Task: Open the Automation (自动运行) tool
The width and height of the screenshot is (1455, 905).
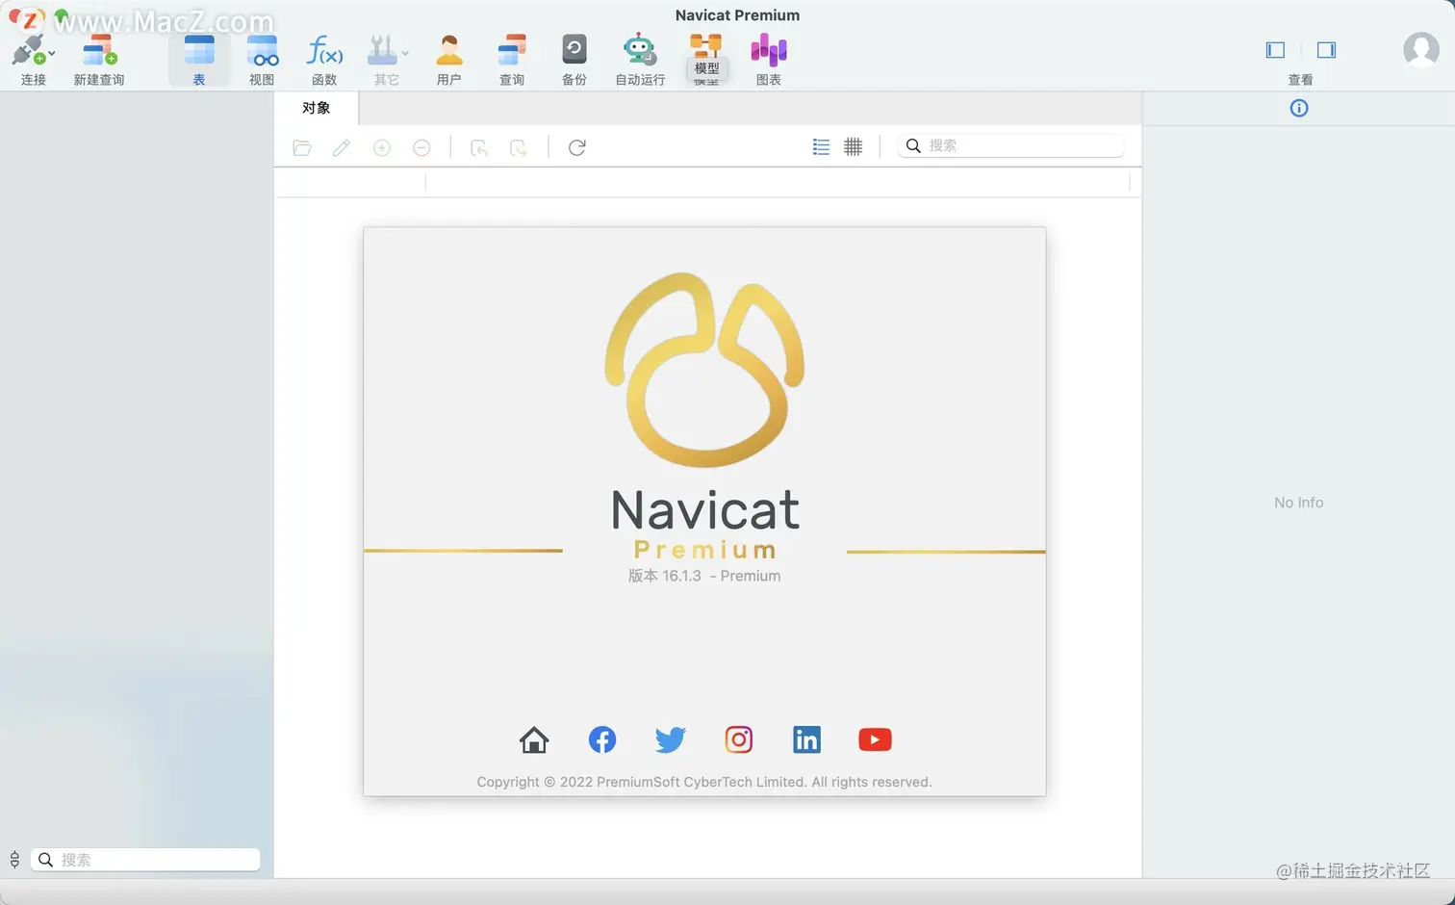Action: tap(640, 60)
